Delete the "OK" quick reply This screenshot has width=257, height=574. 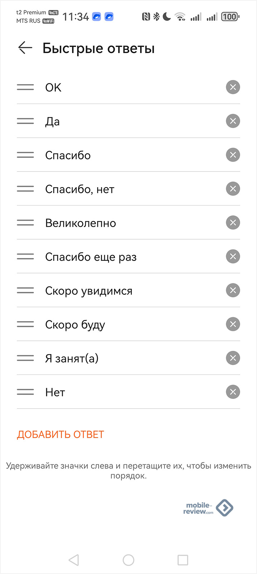233,87
